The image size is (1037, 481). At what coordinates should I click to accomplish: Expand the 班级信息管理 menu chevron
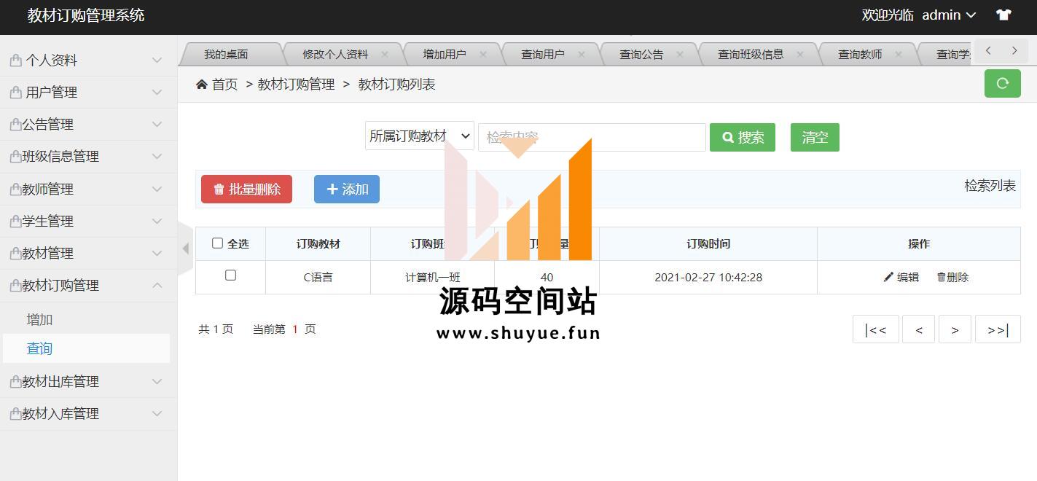coord(157,157)
